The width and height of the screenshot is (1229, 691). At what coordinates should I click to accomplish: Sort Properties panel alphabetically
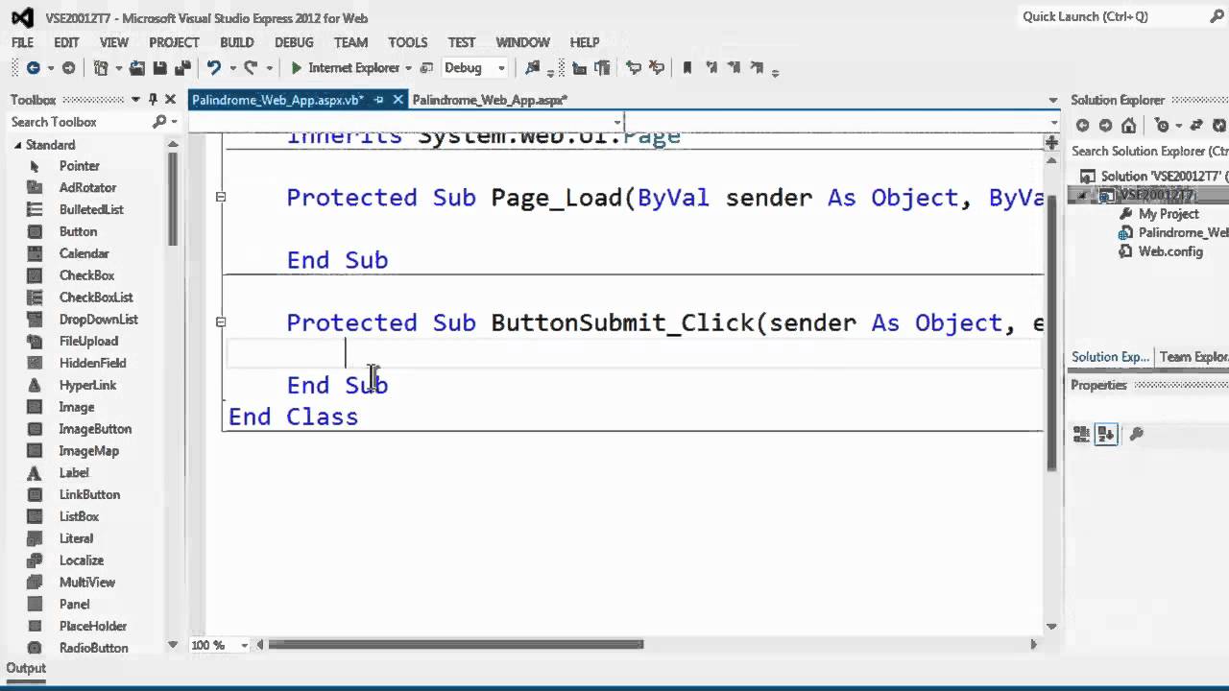[x=1106, y=435]
